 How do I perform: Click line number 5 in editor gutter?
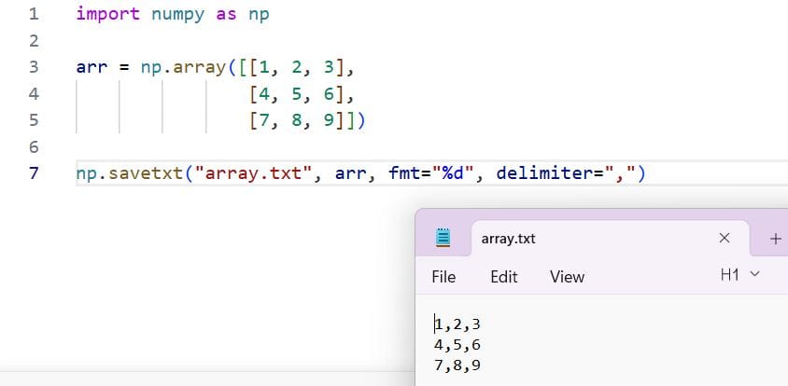34,120
